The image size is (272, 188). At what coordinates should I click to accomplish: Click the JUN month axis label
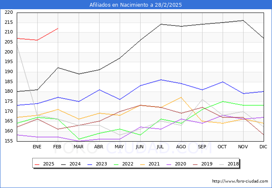(x=140, y=147)
